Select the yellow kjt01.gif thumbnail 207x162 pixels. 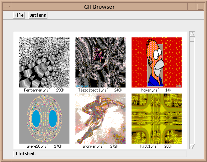[157, 119]
